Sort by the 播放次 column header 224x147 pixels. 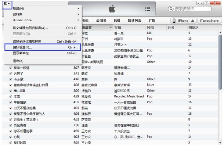(193, 28)
